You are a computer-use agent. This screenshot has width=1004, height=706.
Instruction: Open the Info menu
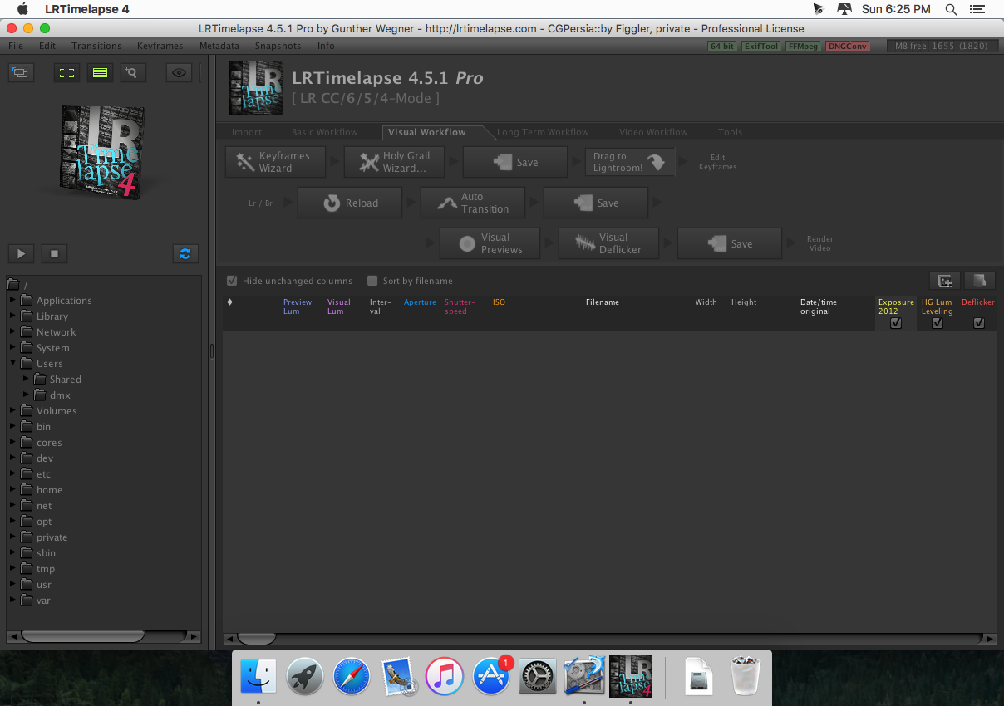coord(326,46)
